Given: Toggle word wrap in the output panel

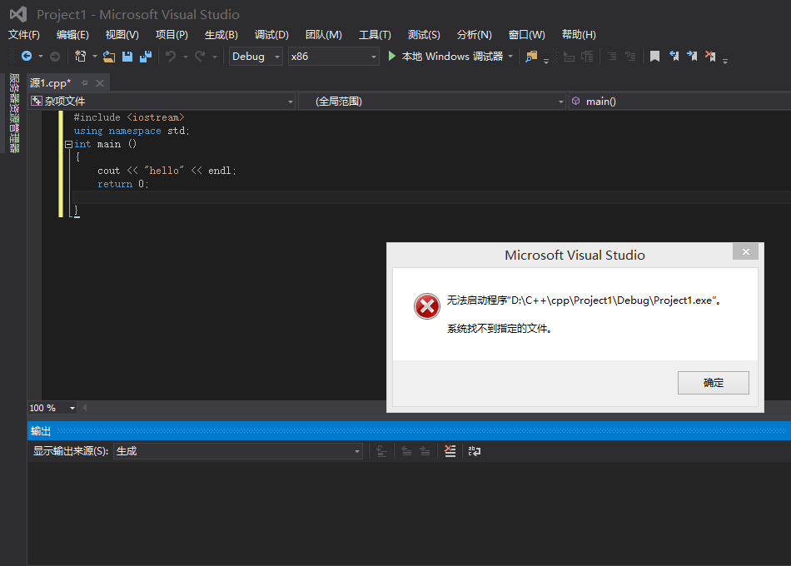Looking at the screenshot, I should pos(475,451).
